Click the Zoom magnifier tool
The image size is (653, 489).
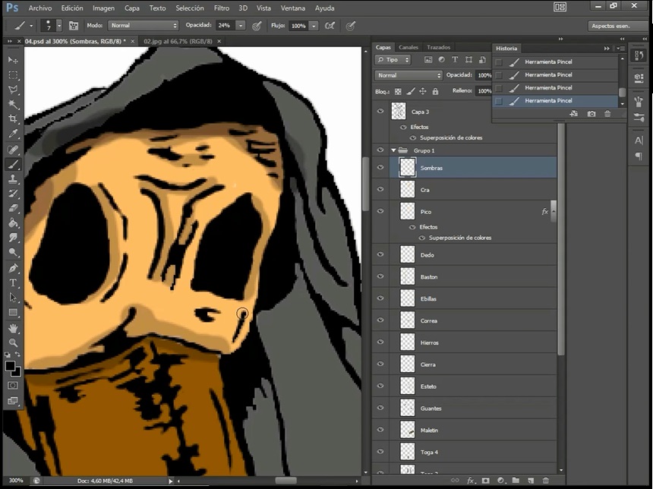(x=13, y=342)
